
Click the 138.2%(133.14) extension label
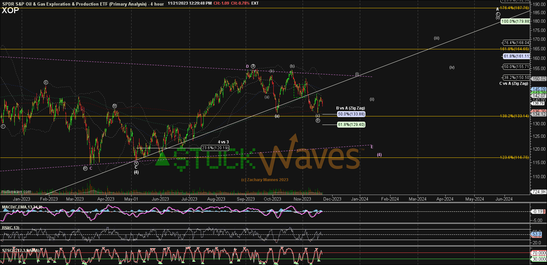click(514, 116)
